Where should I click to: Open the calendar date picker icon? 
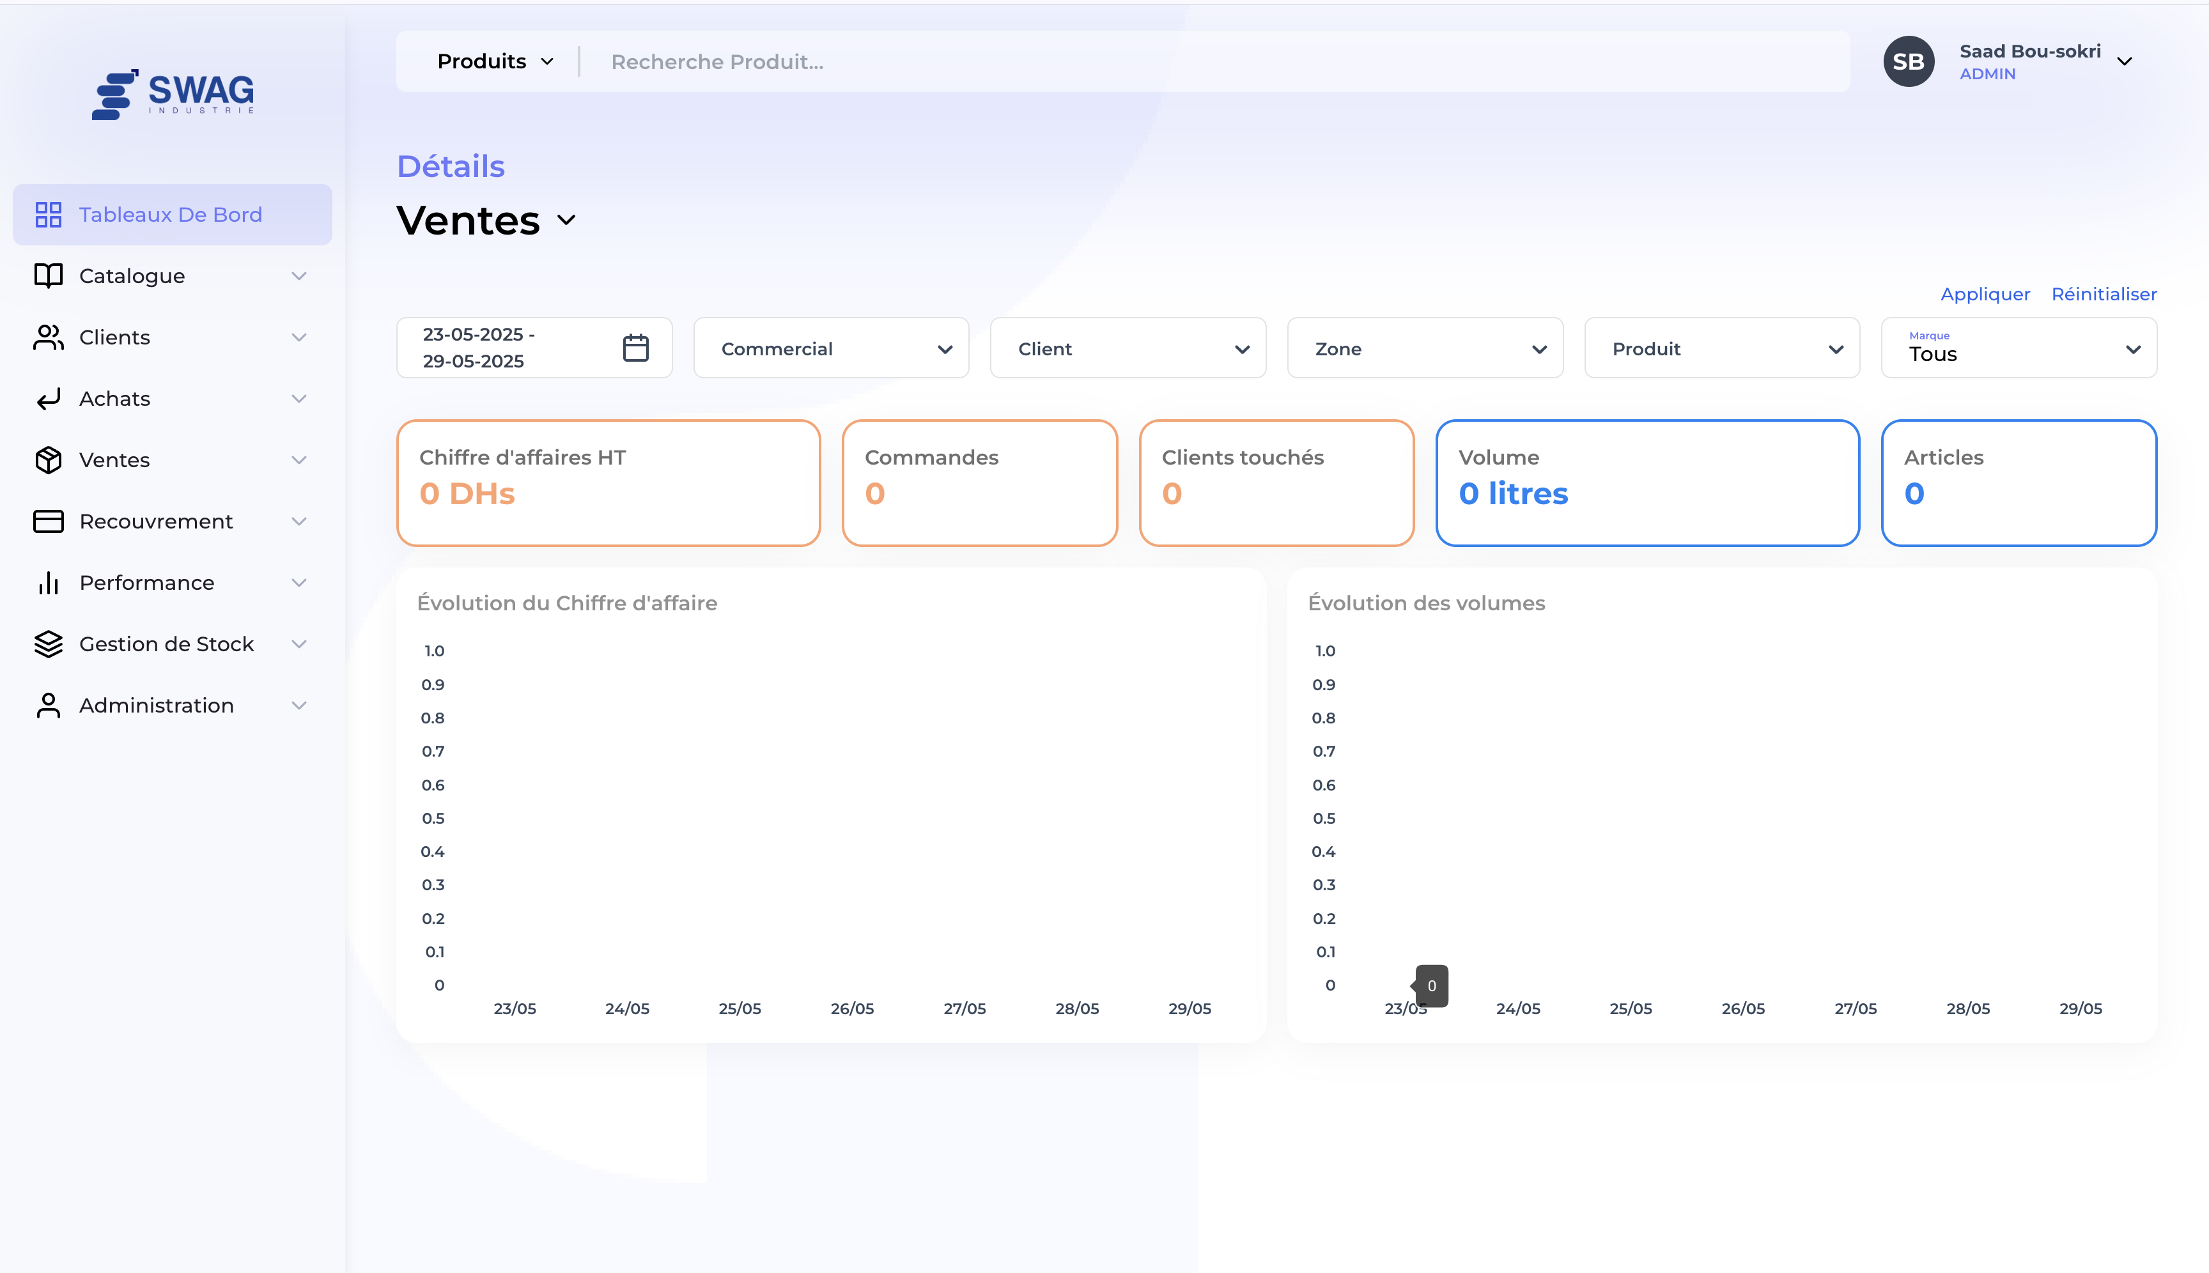point(635,348)
